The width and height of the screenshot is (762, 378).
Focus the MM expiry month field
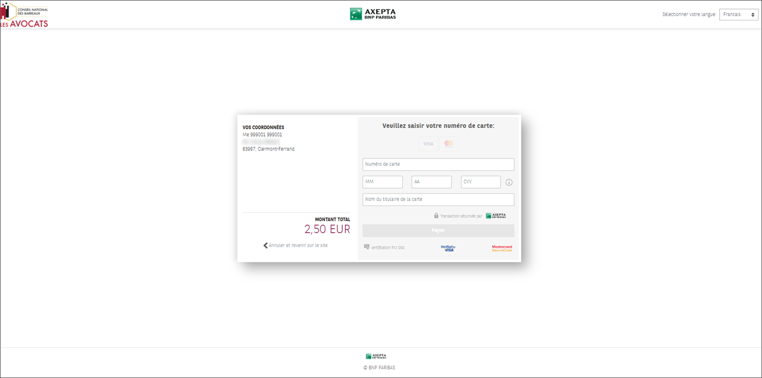tap(382, 182)
